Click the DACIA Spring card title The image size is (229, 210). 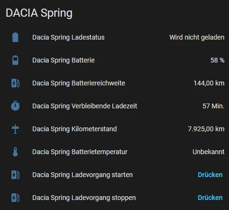click(39, 13)
